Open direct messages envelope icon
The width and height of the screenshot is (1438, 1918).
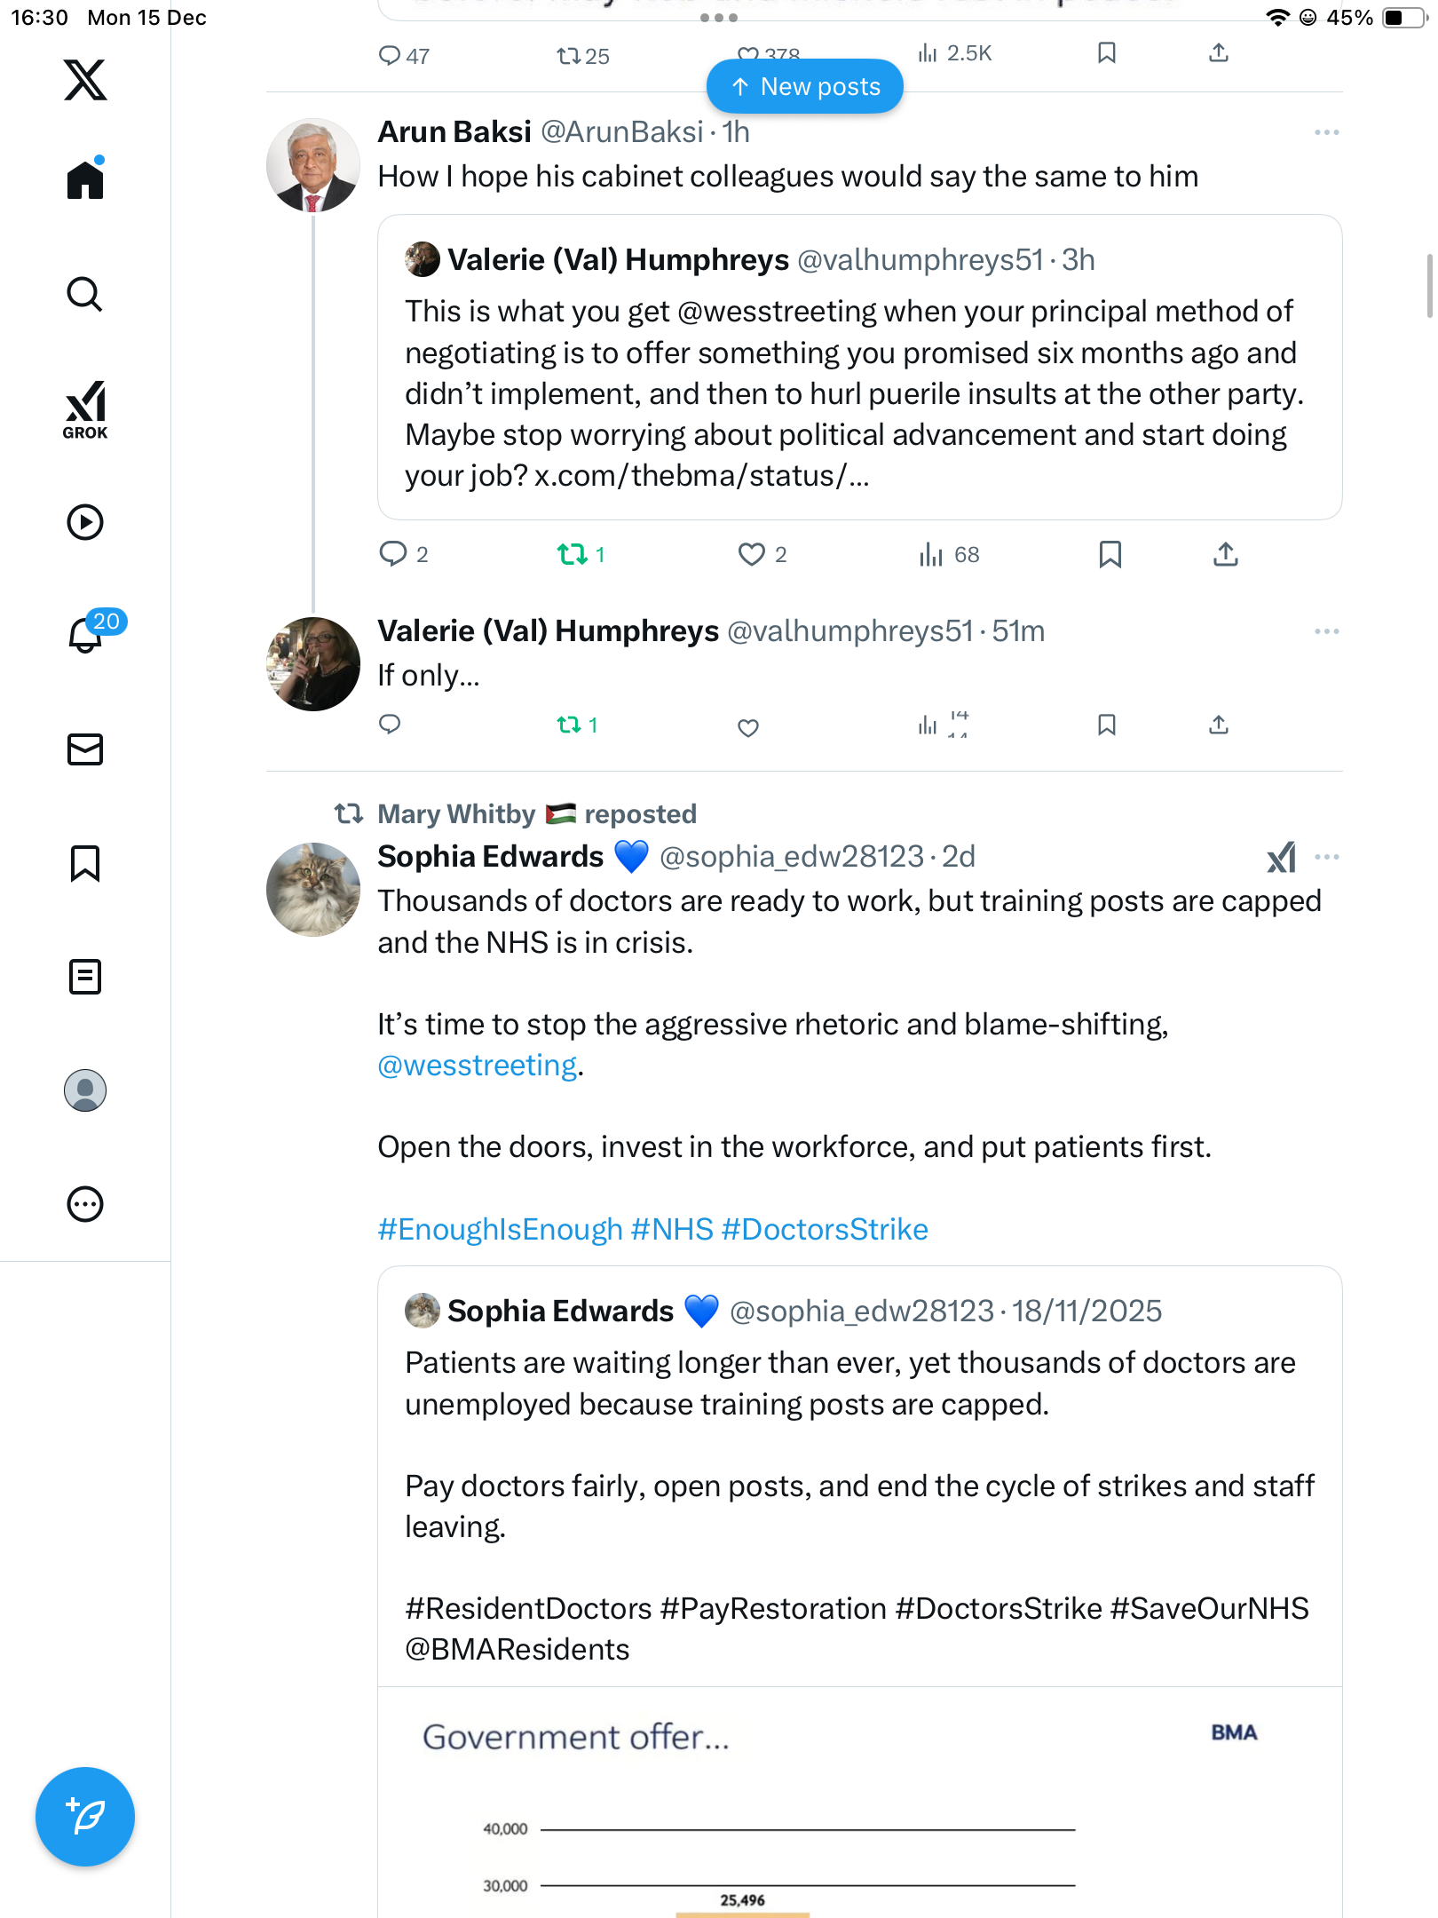click(x=85, y=749)
